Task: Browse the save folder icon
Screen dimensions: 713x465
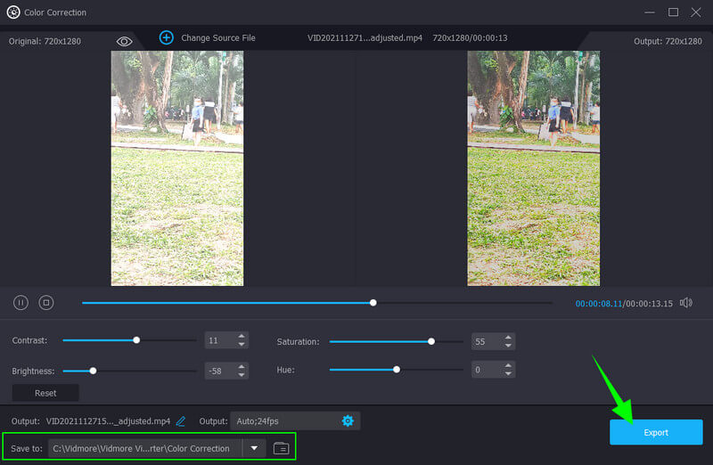Action: (x=281, y=448)
